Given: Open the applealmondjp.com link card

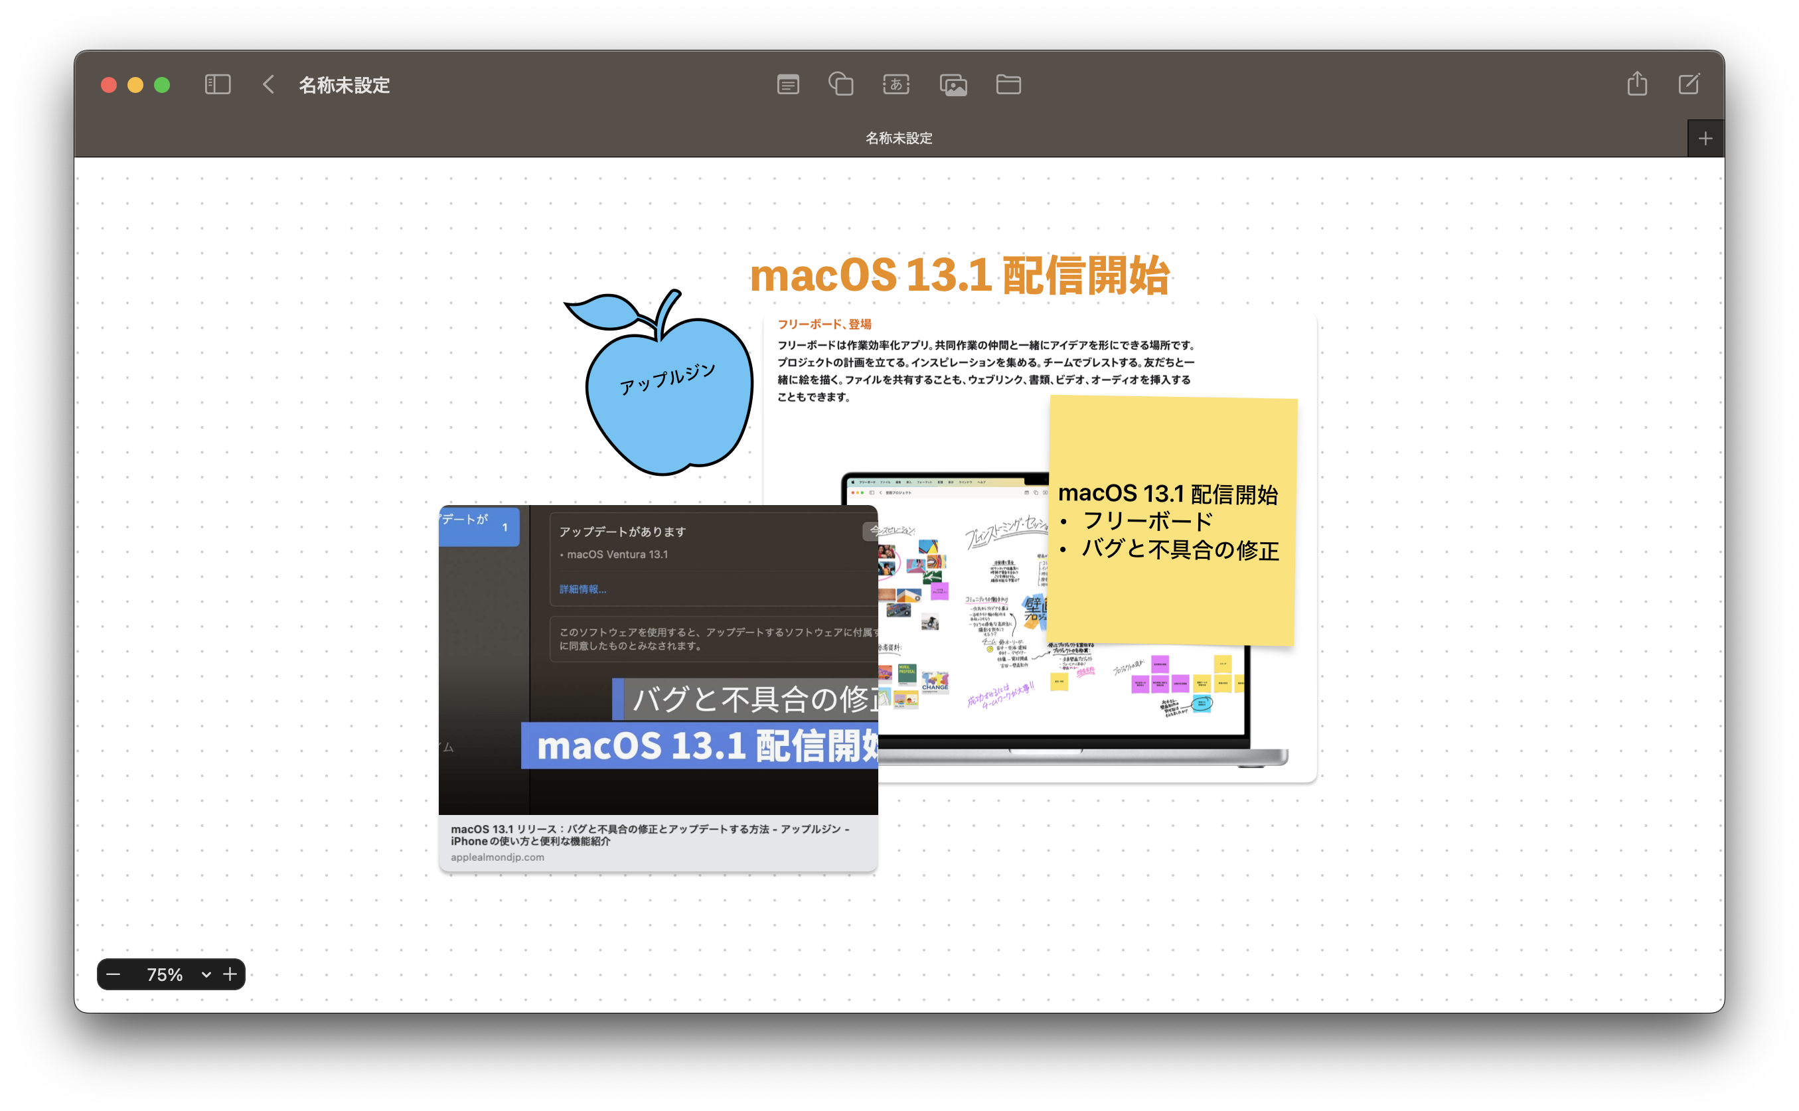Looking at the screenshot, I should click(x=658, y=688).
